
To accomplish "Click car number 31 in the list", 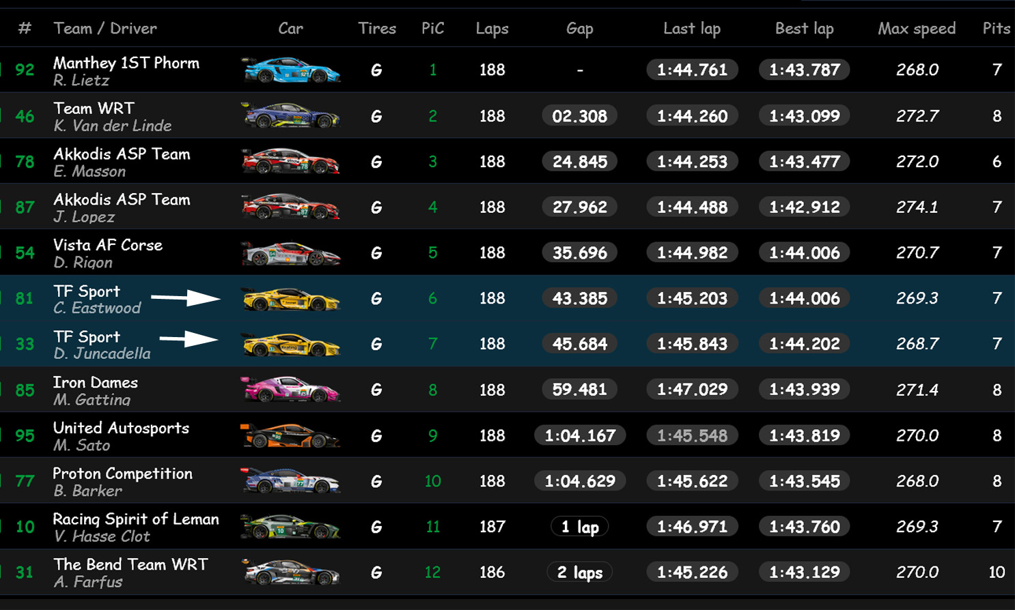I will (25, 572).
